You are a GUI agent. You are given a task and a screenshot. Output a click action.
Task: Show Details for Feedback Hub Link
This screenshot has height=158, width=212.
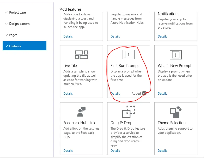click(x=68, y=150)
